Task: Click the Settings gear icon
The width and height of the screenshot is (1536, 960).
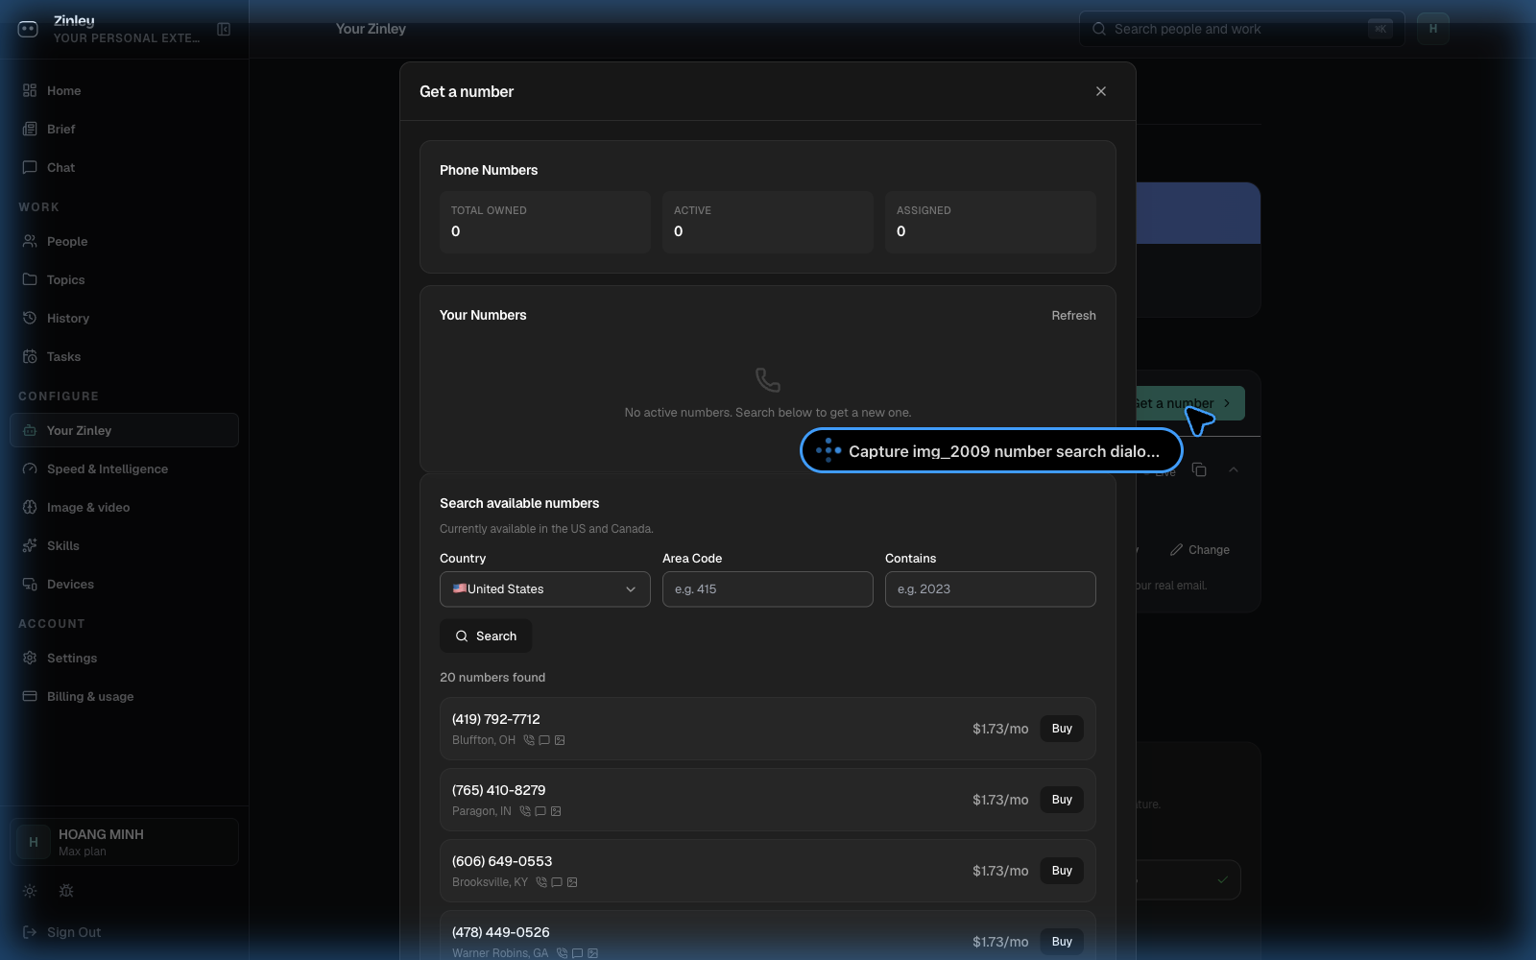Action: click(x=30, y=658)
